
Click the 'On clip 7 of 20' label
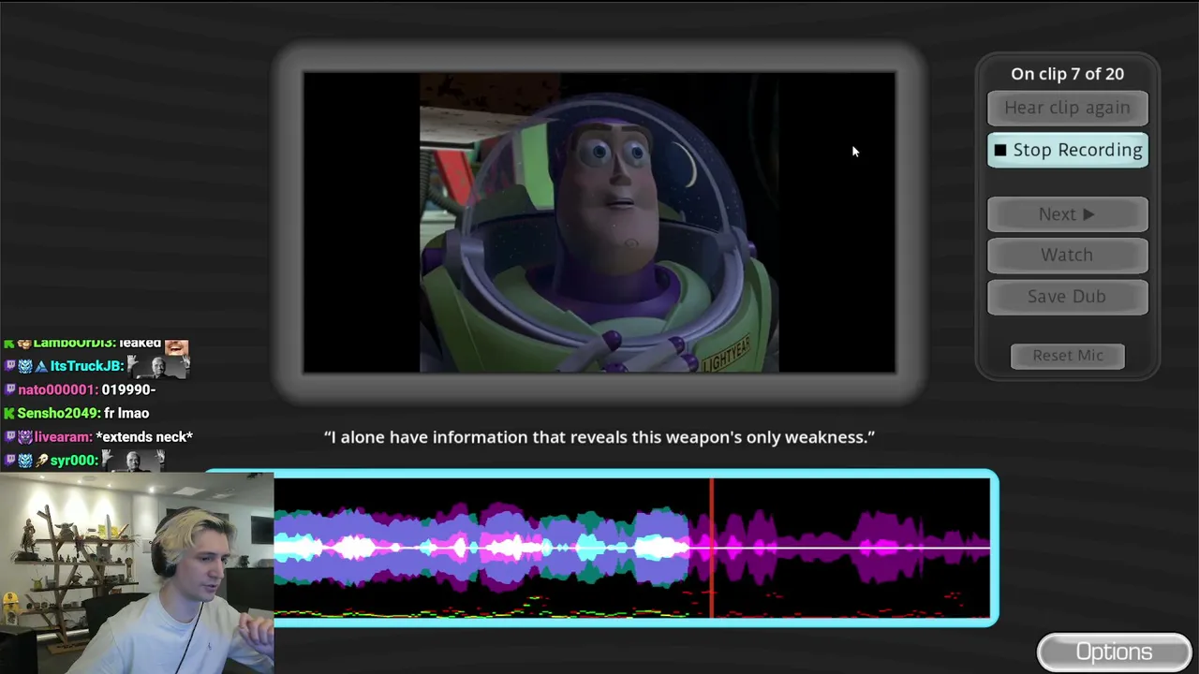coord(1067,74)
